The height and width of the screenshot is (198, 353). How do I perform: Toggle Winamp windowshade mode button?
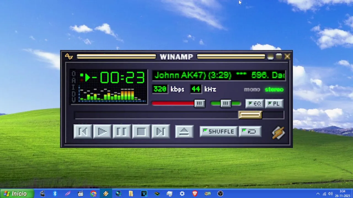pyautogui.click(x=279, y=57)
